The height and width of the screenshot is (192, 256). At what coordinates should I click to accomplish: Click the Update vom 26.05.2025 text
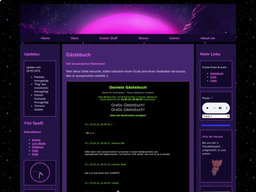34,69
